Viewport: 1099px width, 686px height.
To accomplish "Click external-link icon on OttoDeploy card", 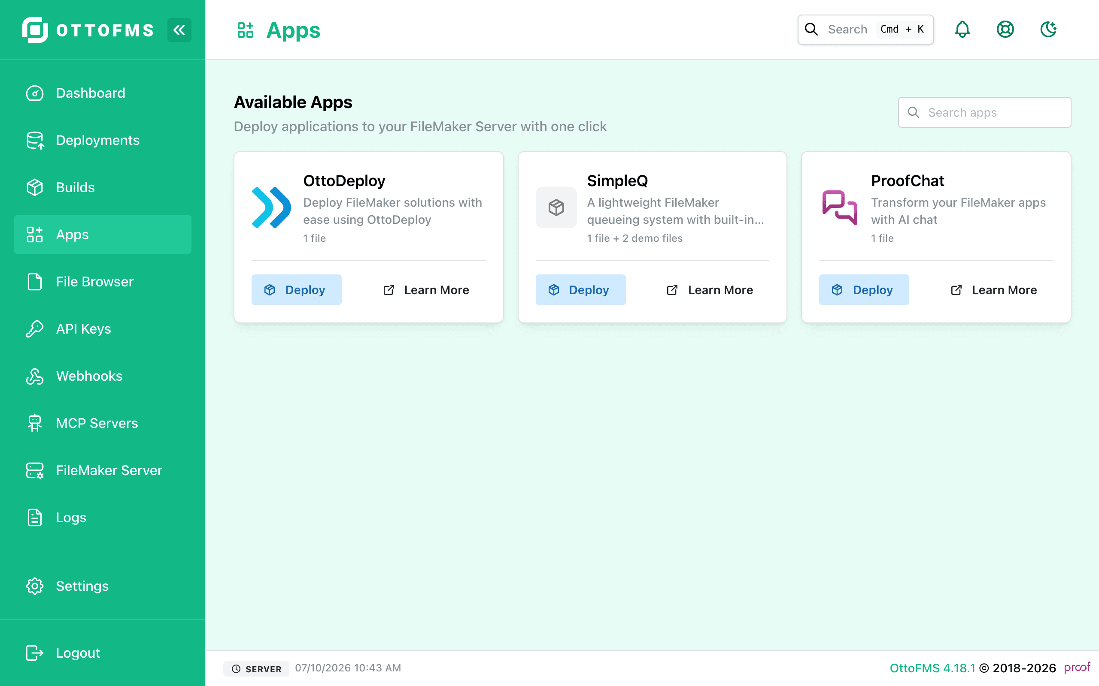I will pos(389,290).
